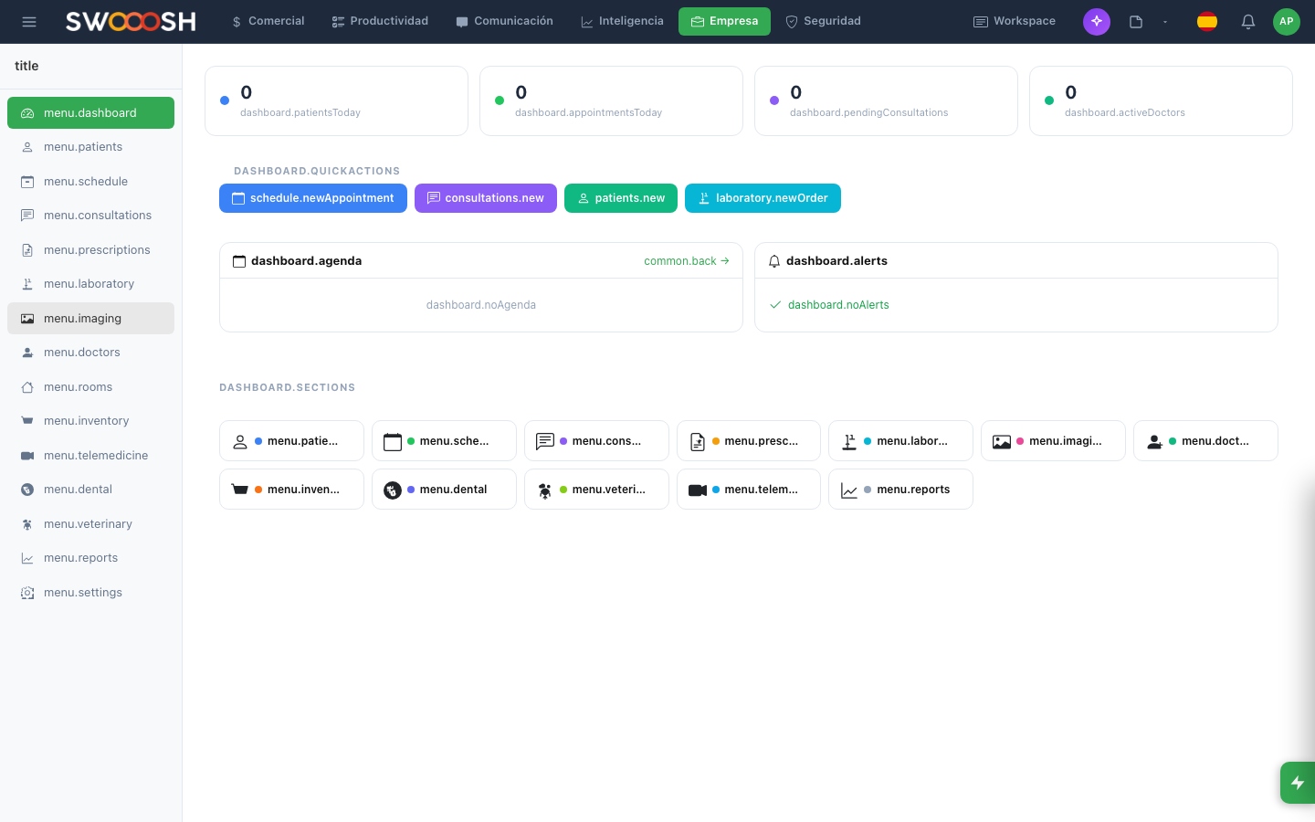Expand the small dropdown arrow beside document icon
The width and height of the screenshot is (1315, 822).
point(1165,22)
